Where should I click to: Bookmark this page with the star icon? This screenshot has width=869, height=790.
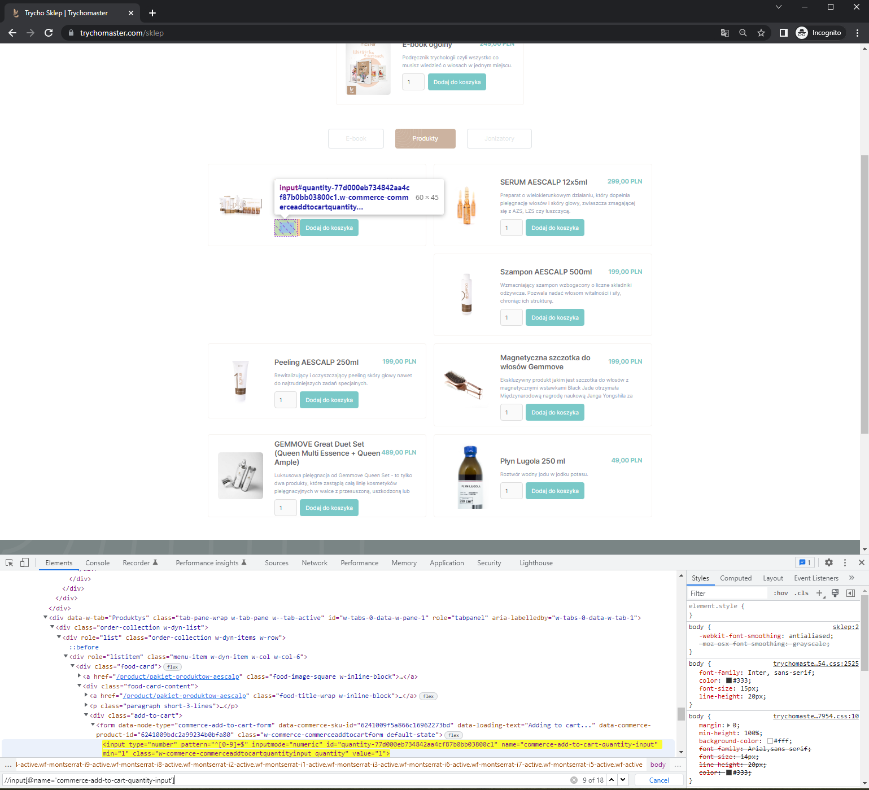pos(761,33)
